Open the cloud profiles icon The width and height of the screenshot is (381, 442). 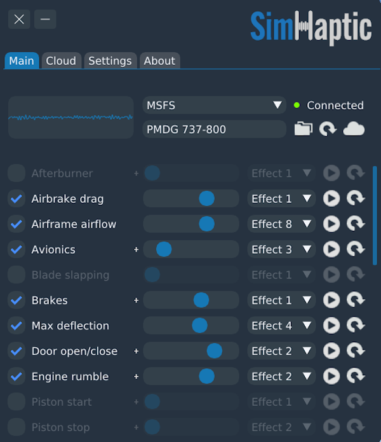(x=354, y=129)
